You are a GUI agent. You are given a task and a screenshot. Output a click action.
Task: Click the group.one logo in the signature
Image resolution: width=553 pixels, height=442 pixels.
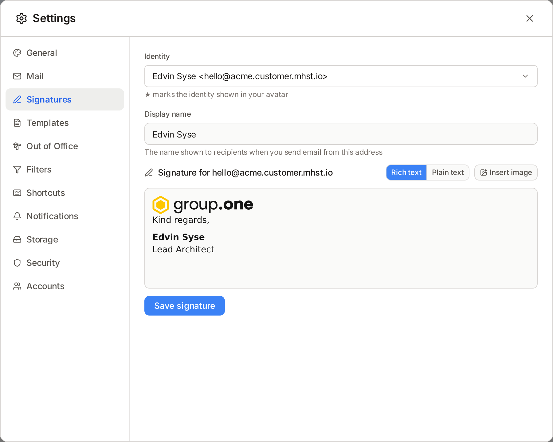click(x=203, y=204)
